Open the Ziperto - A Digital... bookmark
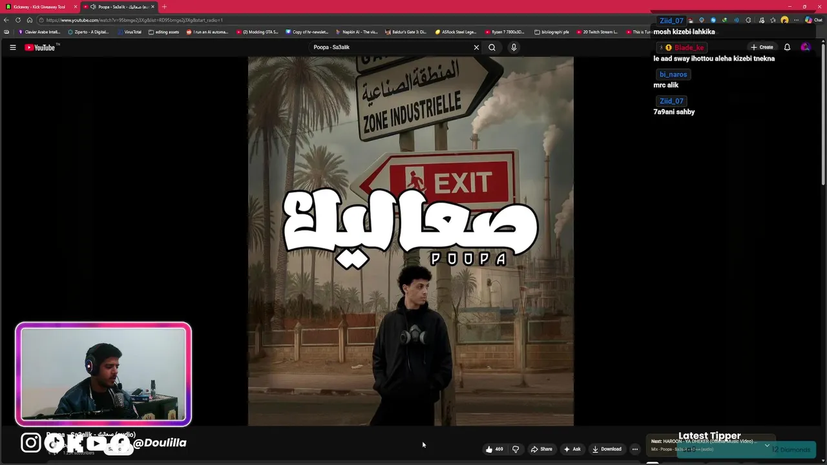The image size is (827, 465). [x=89, y=32]
